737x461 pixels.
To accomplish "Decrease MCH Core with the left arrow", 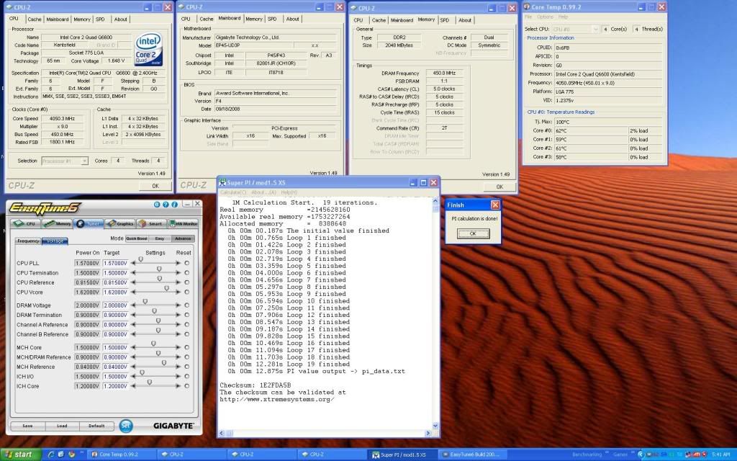I will [x=133, y=348].
